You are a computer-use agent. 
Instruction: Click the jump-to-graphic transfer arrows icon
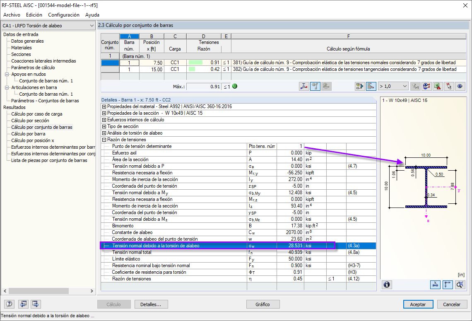[360, 87]
